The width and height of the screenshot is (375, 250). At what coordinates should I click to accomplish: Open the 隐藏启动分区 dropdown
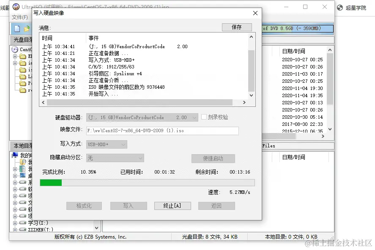[115, 158]
